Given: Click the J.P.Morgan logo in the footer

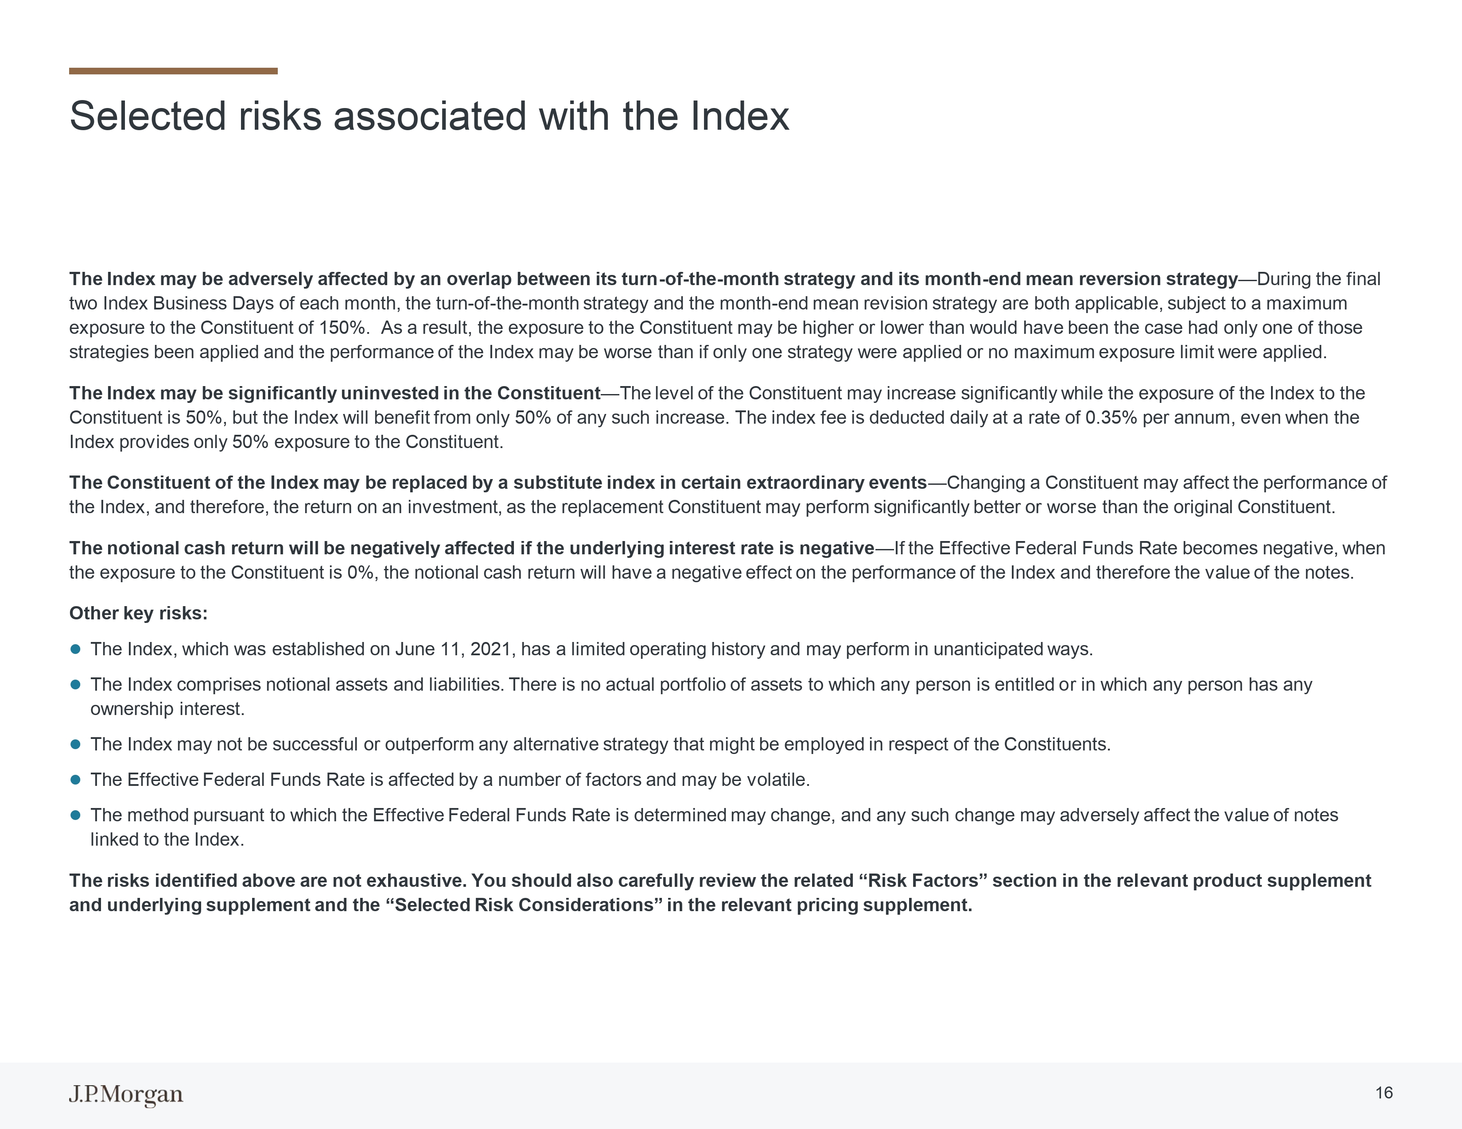Looking at the screenshot, I should (126, 1095).
